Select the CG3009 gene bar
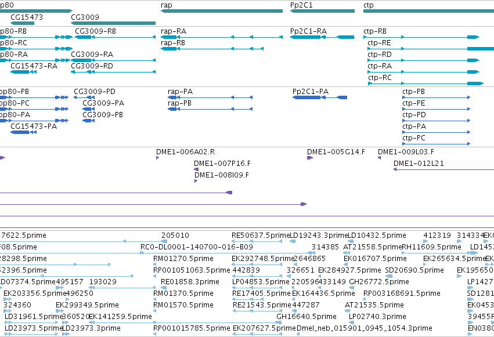494x337 pixels. [113, 23]
